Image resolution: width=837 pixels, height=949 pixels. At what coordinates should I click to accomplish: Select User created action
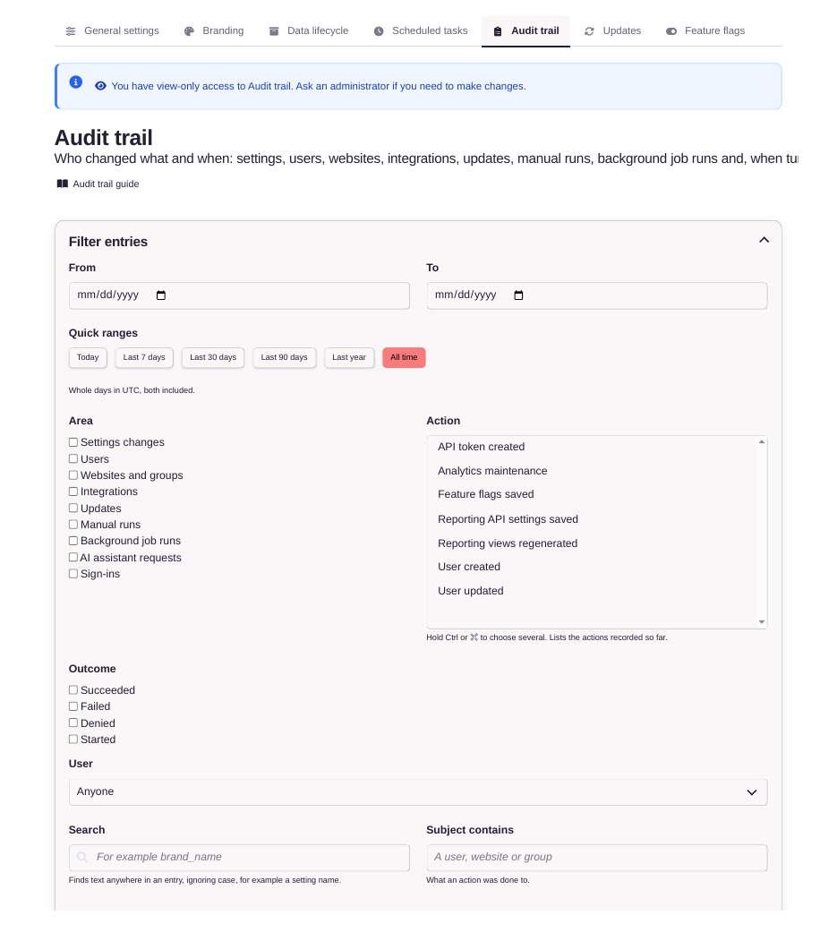pyautogui.click(x=592, y=567)
